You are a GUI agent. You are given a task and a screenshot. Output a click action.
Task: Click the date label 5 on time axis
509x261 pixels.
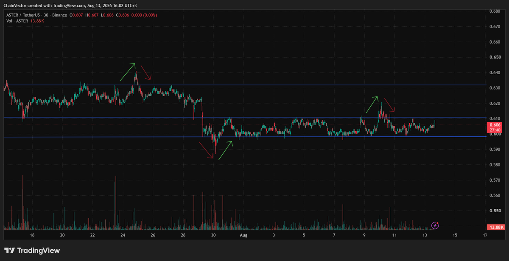pyautogui.click(x=304, y=235)
